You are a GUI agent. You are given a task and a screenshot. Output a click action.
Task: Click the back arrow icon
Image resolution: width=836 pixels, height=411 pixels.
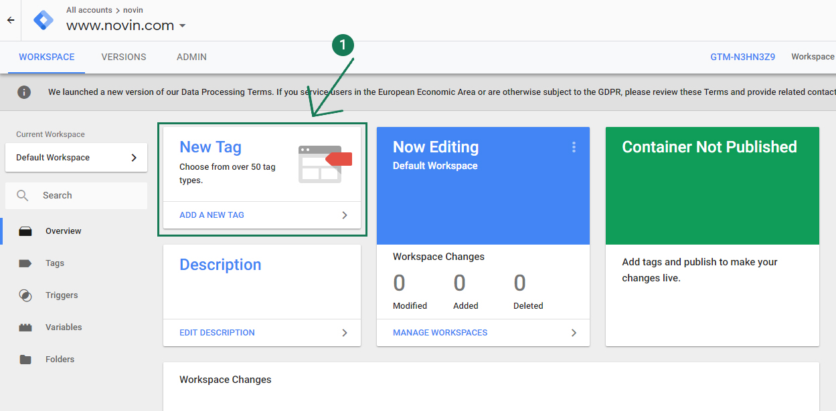pyautogui.click(x=11, y=20)
